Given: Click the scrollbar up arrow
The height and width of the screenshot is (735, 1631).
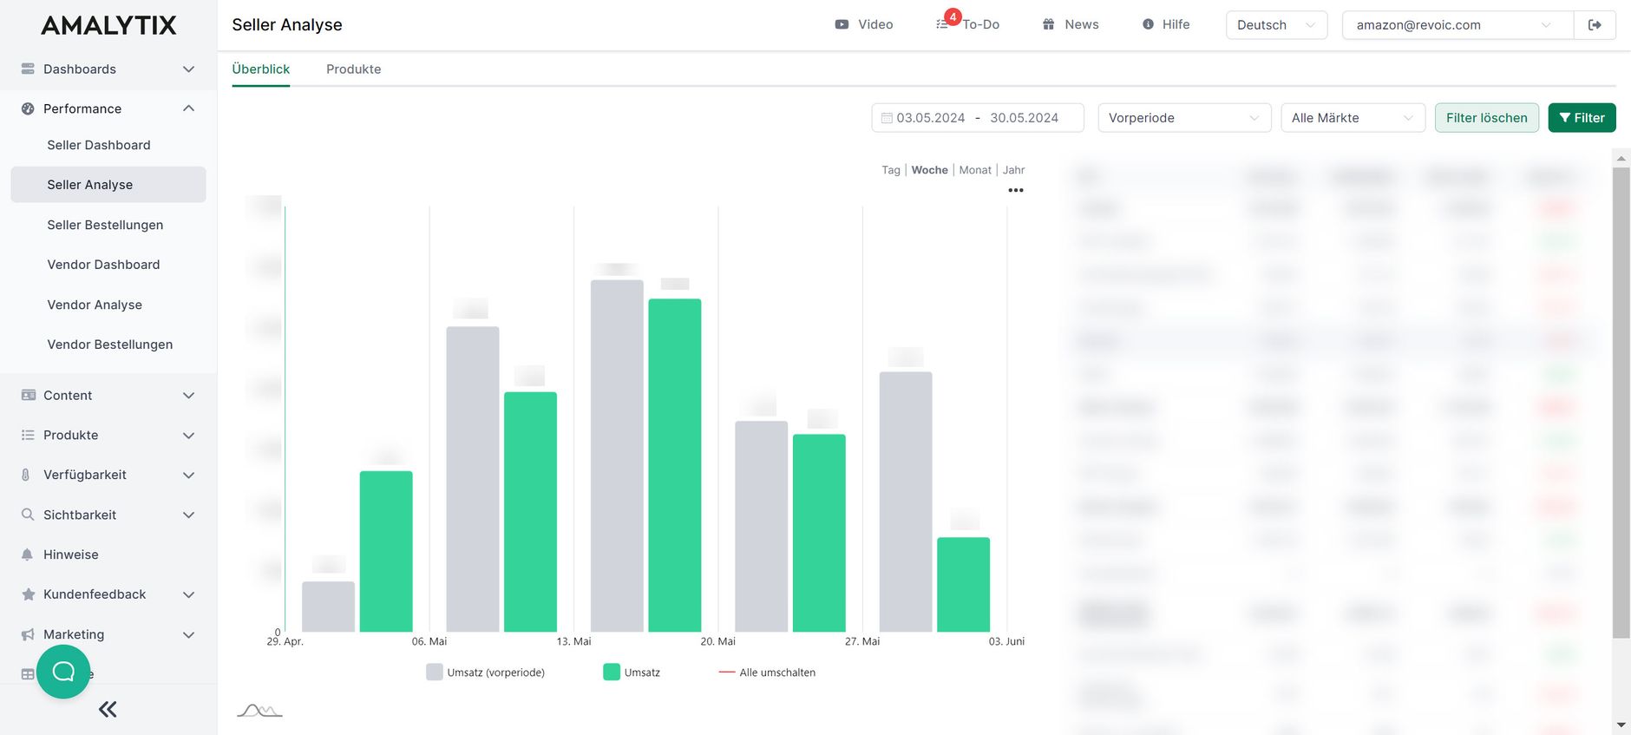Looking at the screenshot, I should tap(1621, 158).
